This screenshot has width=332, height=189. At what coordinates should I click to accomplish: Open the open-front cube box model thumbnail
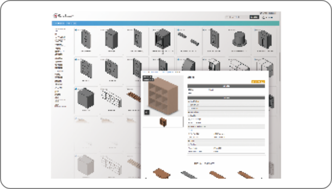[x=162, y=39]
